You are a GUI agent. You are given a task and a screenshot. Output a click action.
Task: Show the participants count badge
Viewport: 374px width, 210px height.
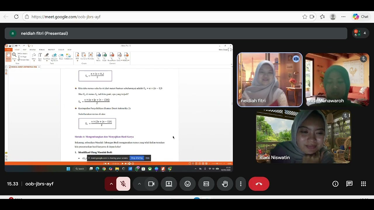point(360,33)
